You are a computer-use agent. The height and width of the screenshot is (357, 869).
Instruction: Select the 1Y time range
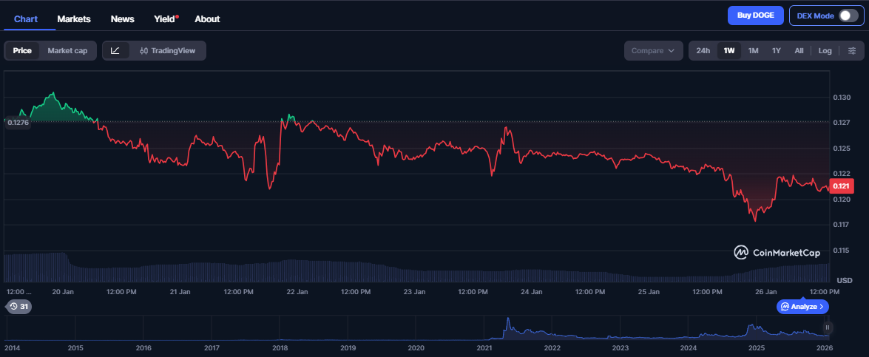(x=776, y=51)
